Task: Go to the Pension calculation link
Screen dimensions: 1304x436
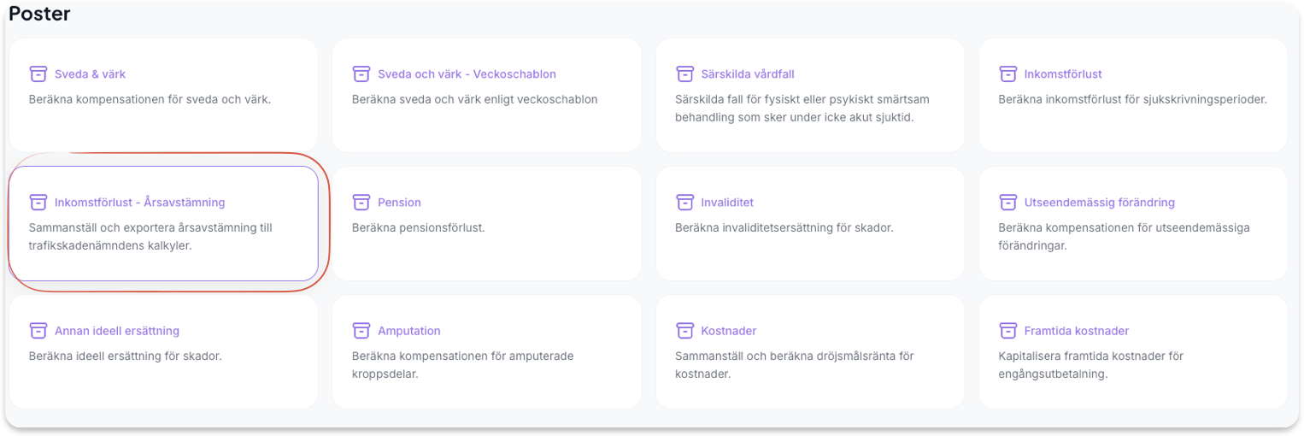Action: point(399,203)
